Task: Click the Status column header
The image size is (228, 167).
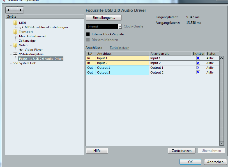Action: pyautogui.click(x=212, y=54)
